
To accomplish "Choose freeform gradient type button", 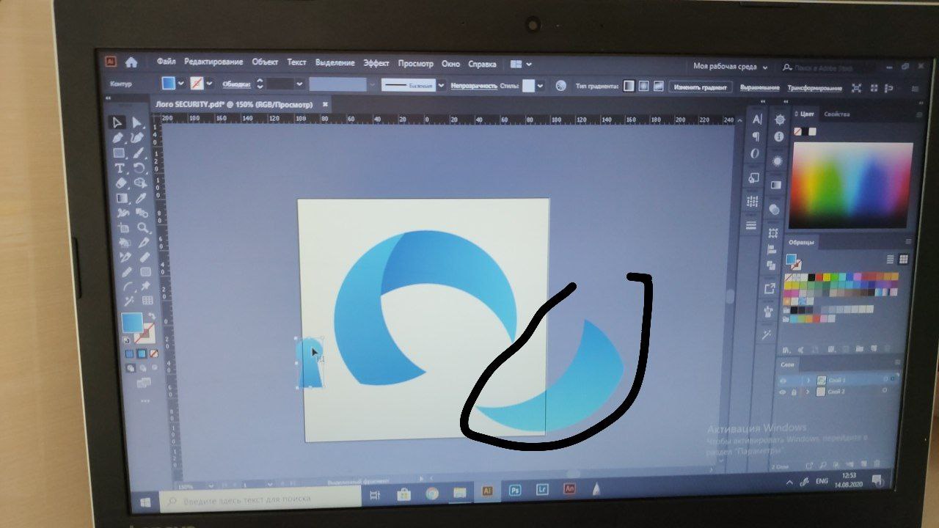I will pos(658,86).
